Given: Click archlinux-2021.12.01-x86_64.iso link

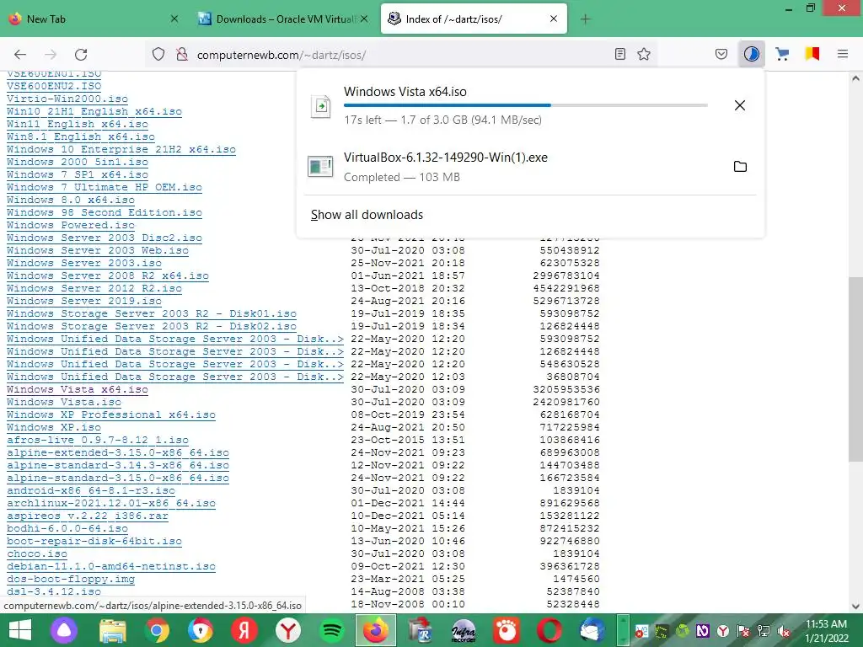Looking at the screenshot, I should [111, 504].
